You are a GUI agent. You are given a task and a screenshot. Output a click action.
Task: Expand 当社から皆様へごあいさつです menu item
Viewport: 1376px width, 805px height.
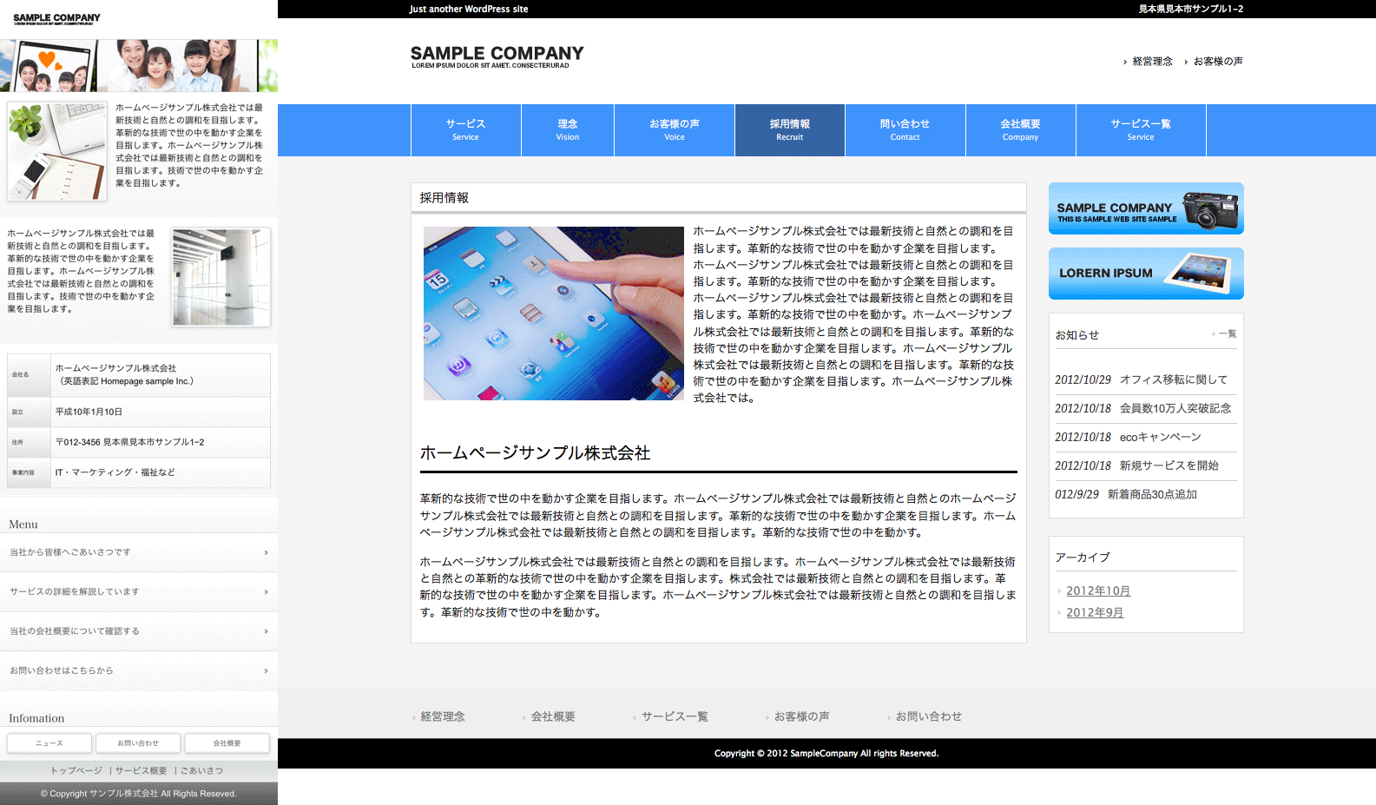[139, 552]
